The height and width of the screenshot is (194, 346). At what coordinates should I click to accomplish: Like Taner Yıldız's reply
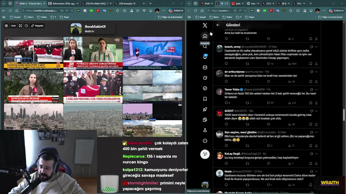268,103
